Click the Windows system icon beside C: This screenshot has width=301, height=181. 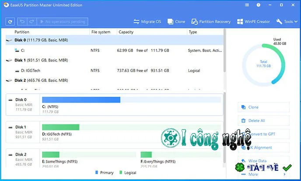17,50
